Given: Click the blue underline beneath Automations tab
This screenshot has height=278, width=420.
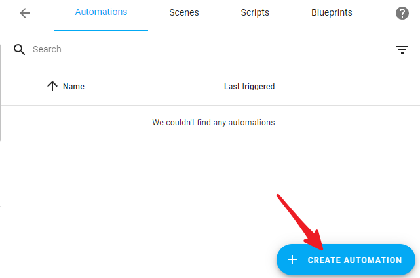Looking at the screenshot, I should coord(101,31).
